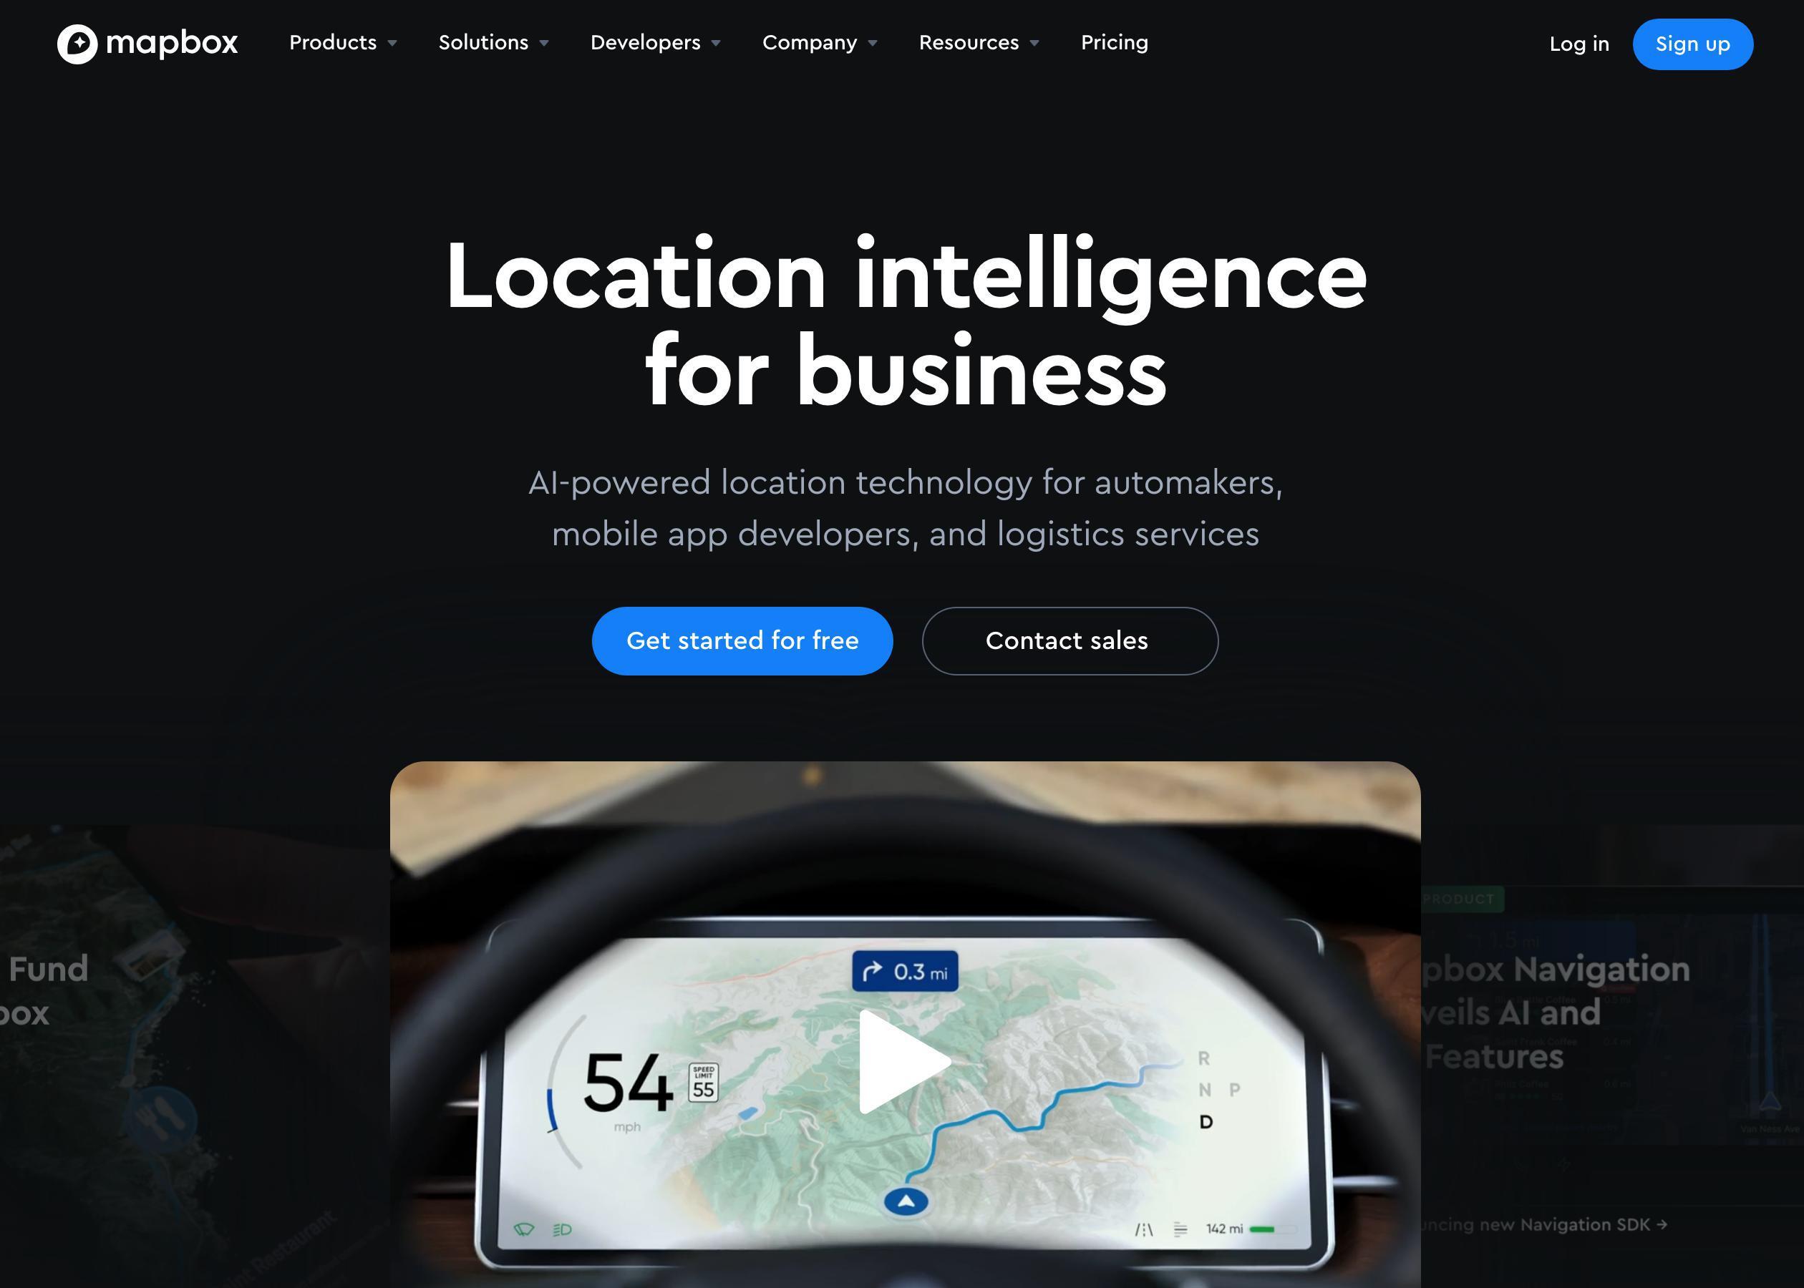
Task: Click Get started for free button
Action: click(742, 640)
